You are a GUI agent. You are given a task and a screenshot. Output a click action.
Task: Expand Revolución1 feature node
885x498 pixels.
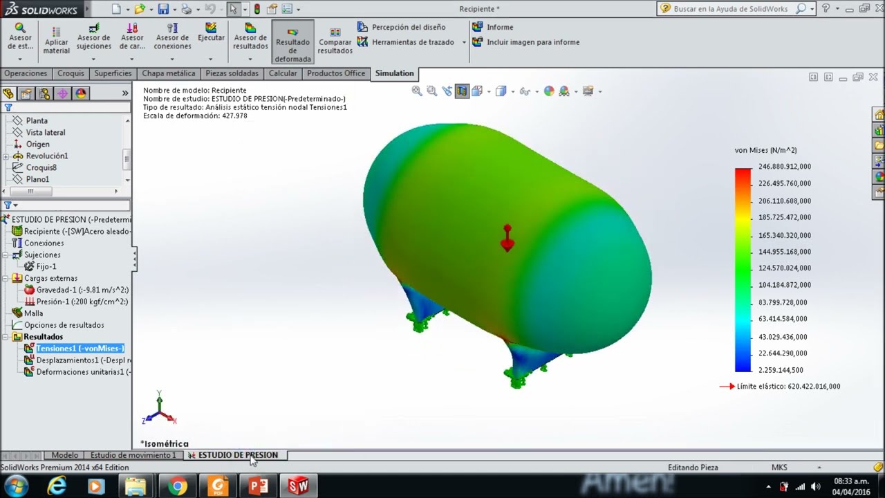6,156
